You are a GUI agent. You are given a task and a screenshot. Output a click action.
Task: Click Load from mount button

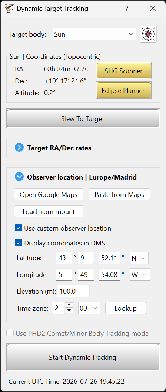click(49, 211)
